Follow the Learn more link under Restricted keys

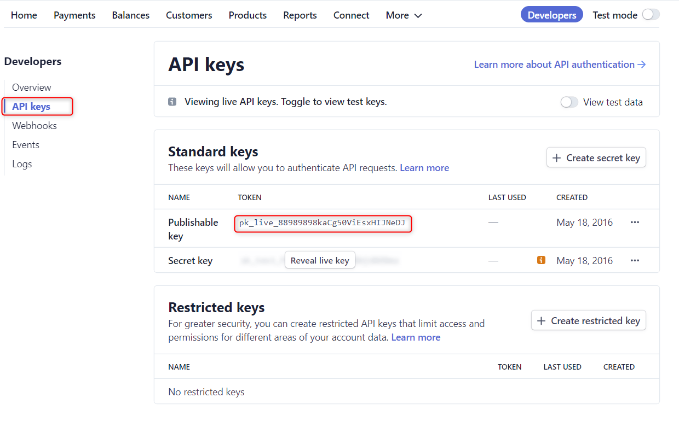tap(416, 337)
